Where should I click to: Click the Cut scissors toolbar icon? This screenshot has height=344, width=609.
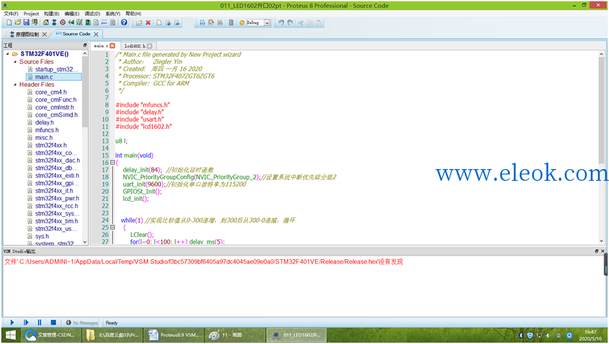click(x=301, y=23)
